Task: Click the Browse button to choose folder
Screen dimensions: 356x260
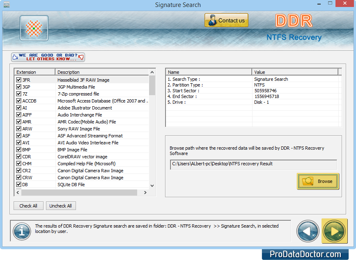Action: tap(318, 181)
